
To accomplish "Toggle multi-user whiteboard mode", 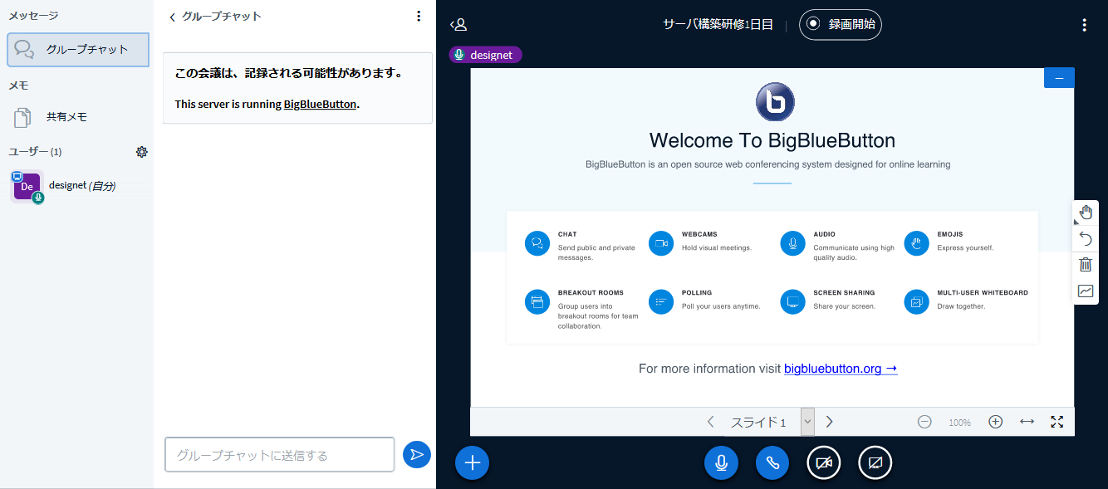I will tap(1086, 291).
